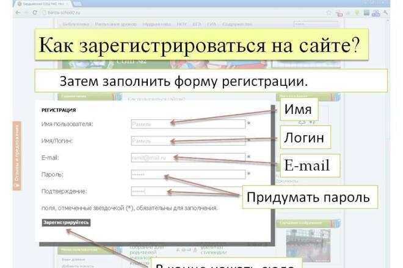Screen dimensions: 403x268
Task: Click the E-mail input field
Action: click(188, 158)
